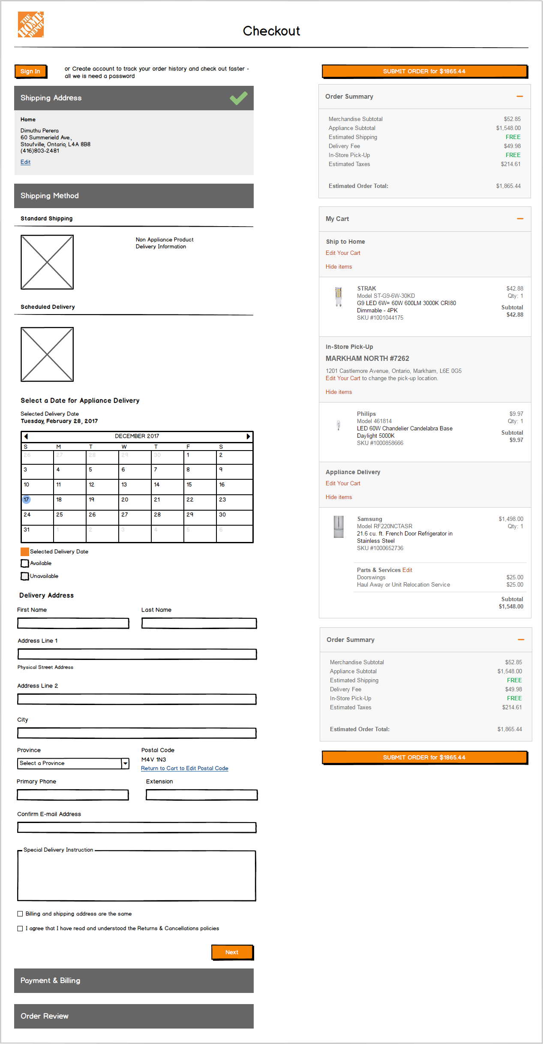Edit the shipping address
This screenshot has height=1044, width=543.
25,162
